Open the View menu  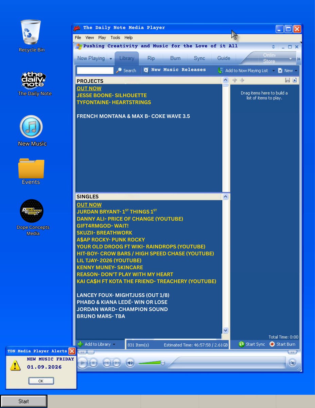[90, 37]
